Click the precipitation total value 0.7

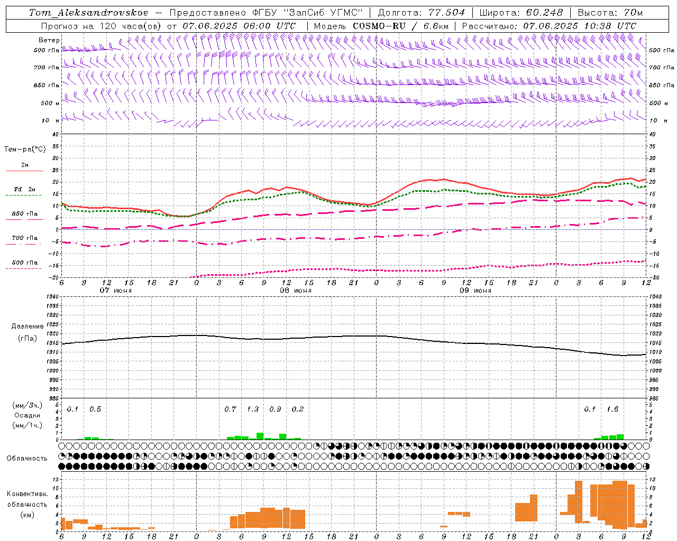(x=230, y=409)
